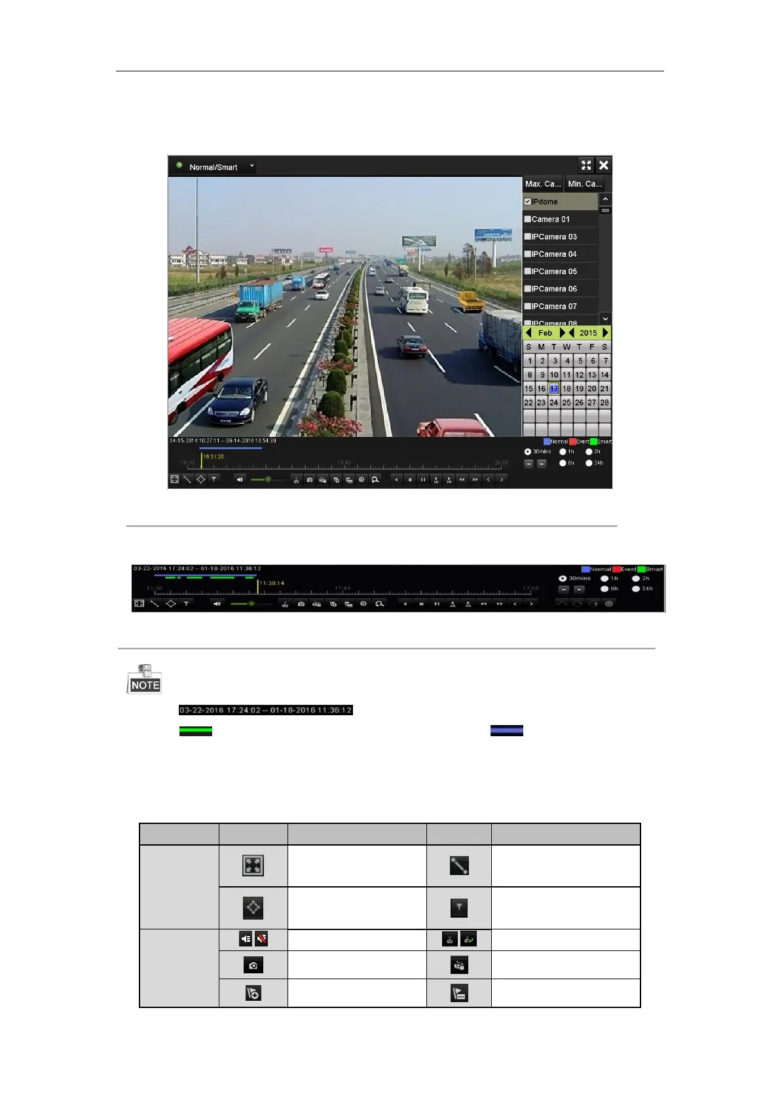The height and width of the screenshot is (1103, 780).
Task: Skip back 30s in highway playback window
Action: tap(436, 479)
